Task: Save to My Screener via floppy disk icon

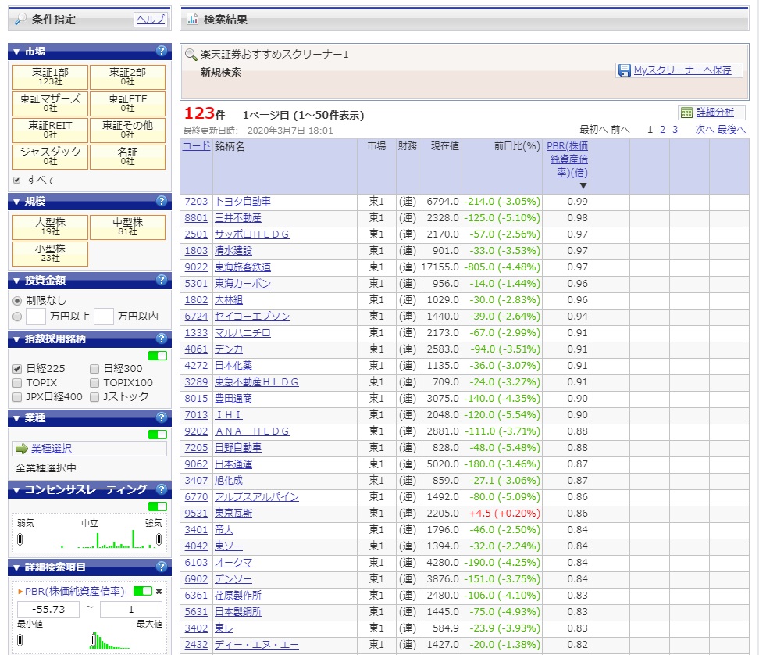Action: [624, 70]
